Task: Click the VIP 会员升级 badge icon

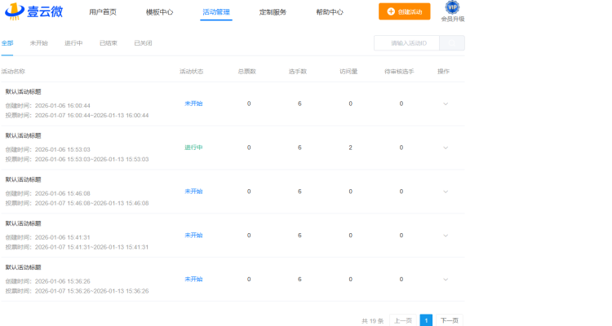Action: point(452,8)
